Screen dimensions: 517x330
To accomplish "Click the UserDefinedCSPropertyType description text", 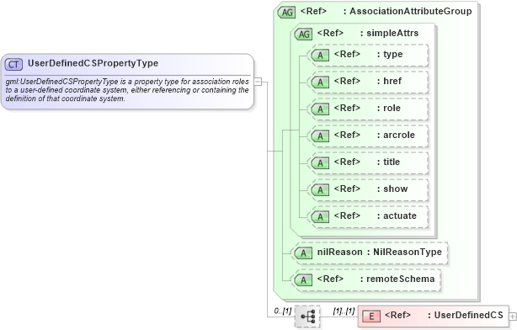I will [127, 90].
